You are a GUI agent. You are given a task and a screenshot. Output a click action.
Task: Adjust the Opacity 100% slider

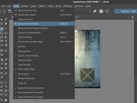126,11
